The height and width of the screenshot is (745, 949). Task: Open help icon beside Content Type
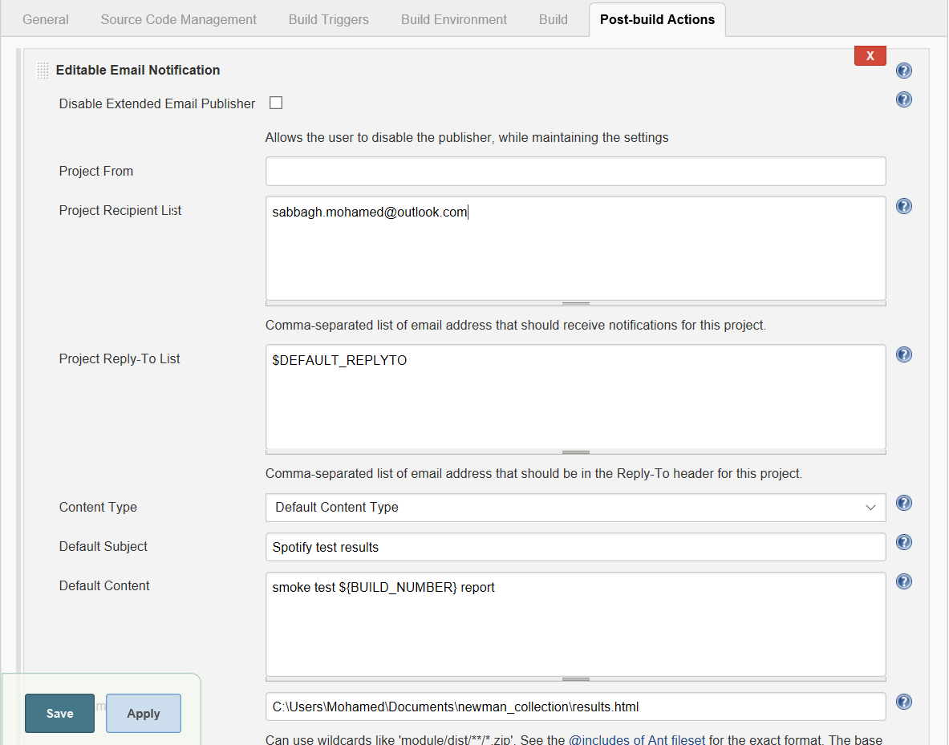pyautogui.click(x=904, y=503)
